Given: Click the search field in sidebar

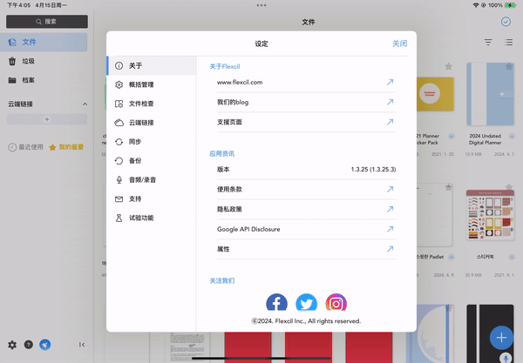Looking at the screenshot, I should [x=47, y=22].
